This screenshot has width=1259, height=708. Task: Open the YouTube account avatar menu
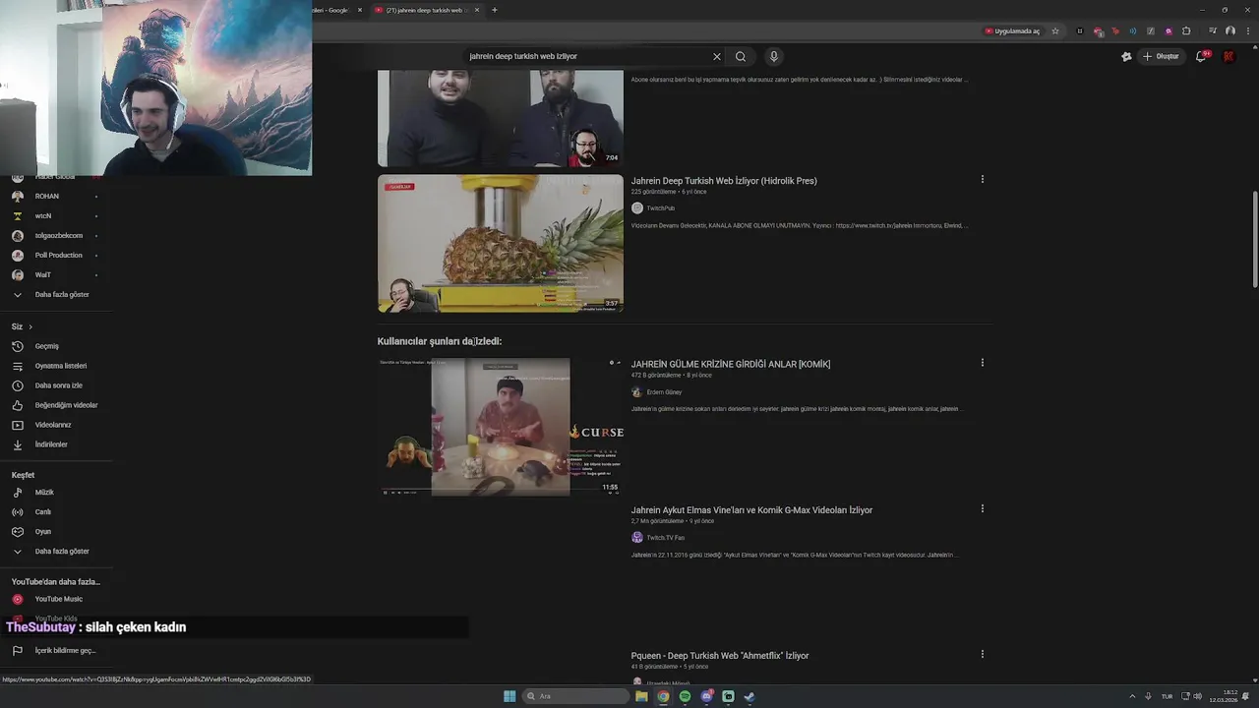tap(1229, 56)
